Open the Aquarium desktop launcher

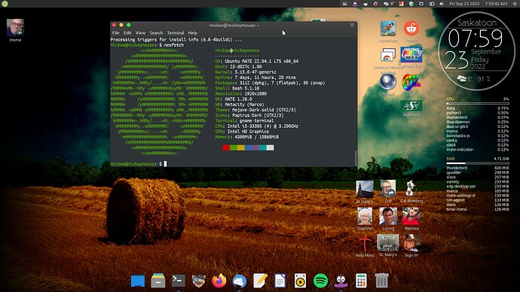coord(388,29)
